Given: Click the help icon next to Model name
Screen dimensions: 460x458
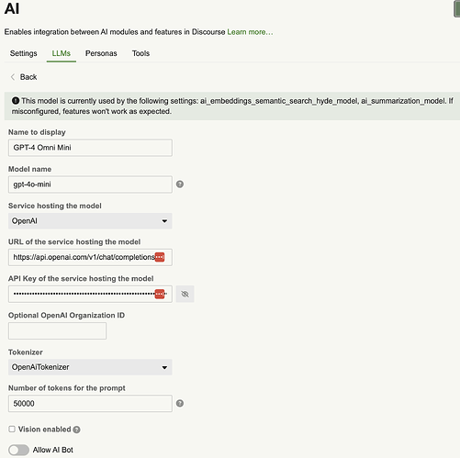Looking at the screenshot, I should [180, 184].
